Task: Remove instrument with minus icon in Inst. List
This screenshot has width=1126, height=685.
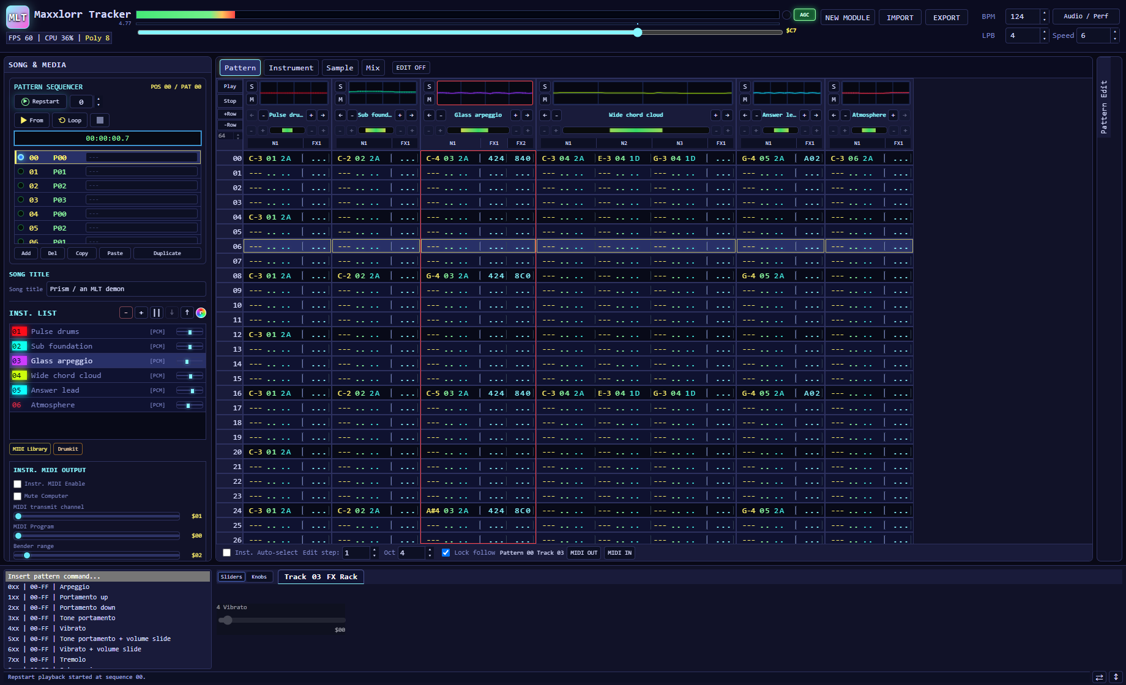Action: 126,313
